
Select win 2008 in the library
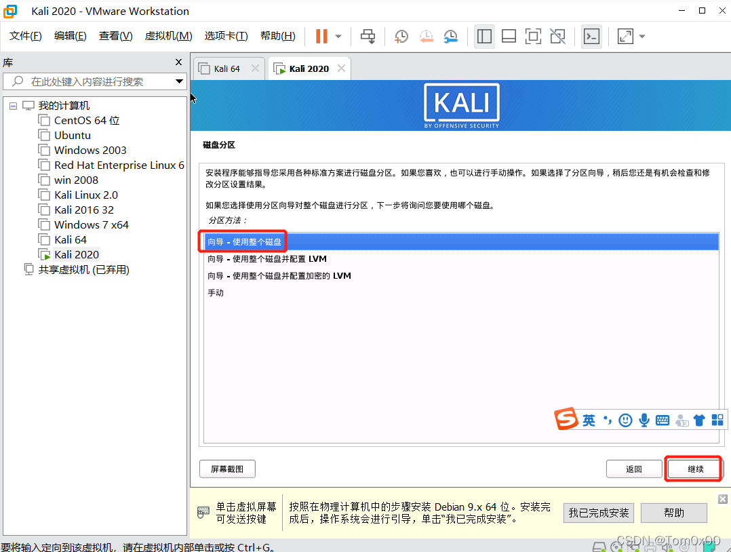(76, 180)
